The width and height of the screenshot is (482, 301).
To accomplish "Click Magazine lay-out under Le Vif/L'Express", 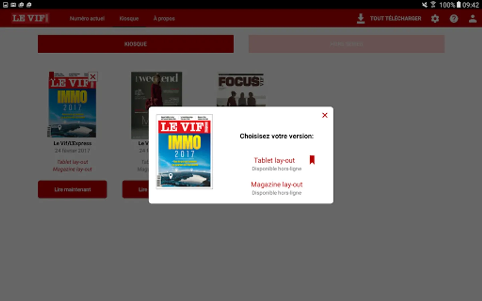I will click(72, 169).
